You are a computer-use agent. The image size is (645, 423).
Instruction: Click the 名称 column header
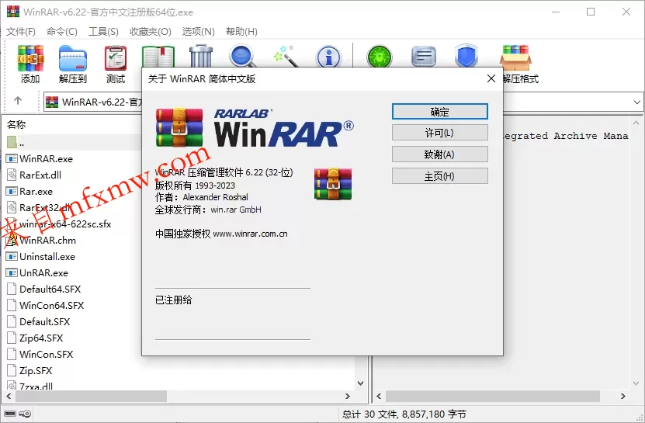tap(16, 124)
